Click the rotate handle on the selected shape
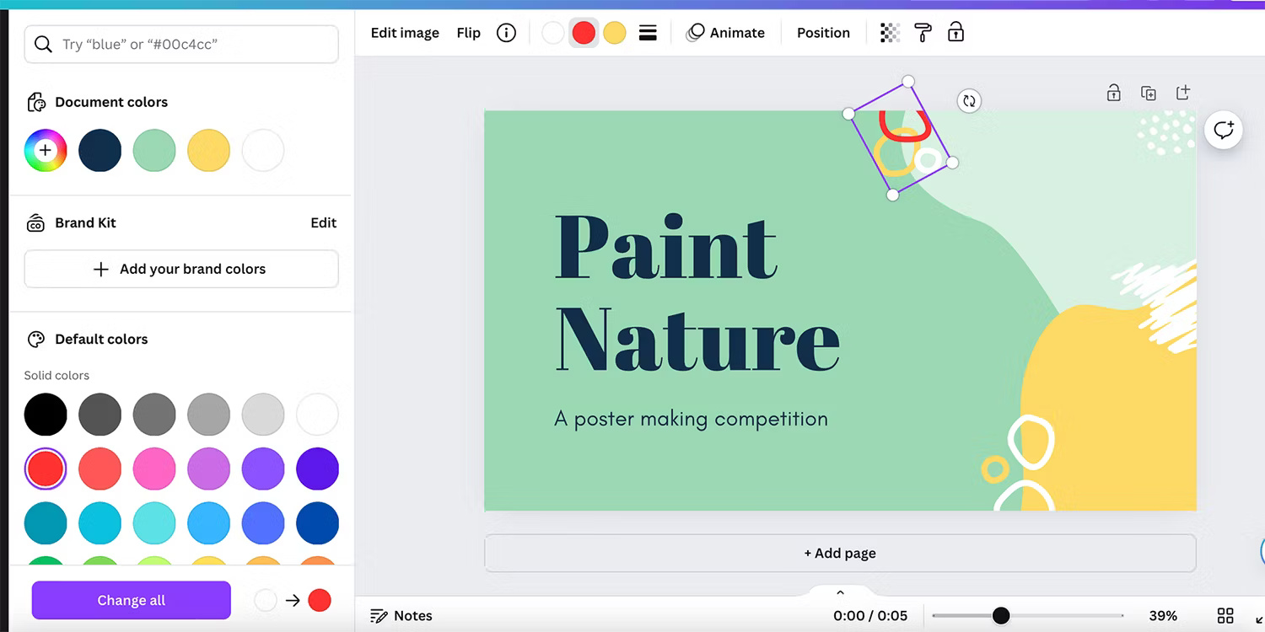 tap(969, 101)
